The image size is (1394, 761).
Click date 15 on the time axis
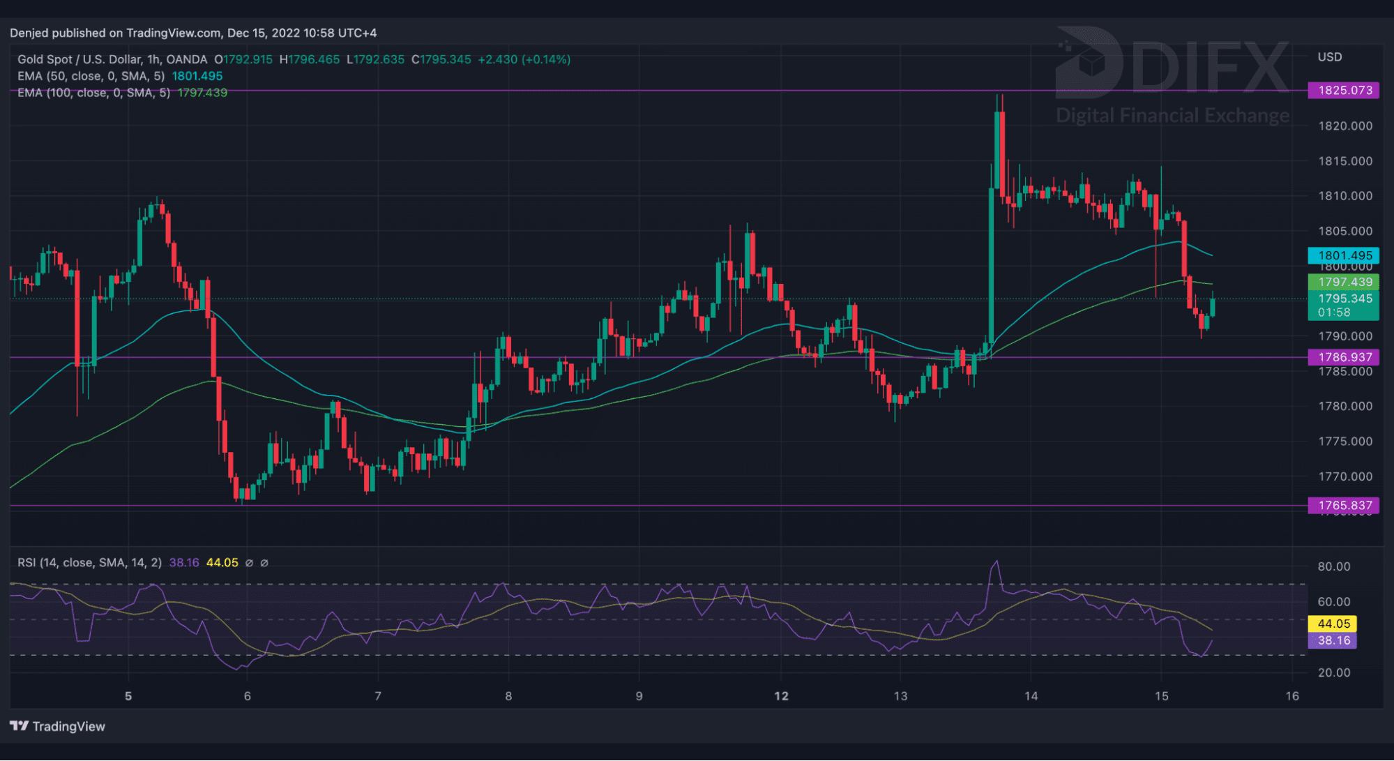1161,695
